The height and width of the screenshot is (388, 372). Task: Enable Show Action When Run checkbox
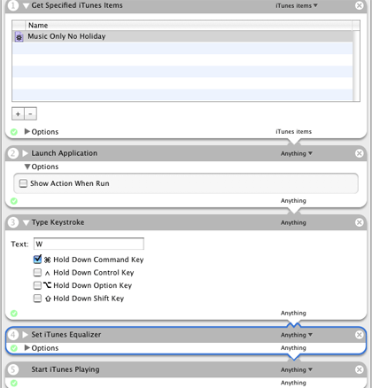(23, 183)
